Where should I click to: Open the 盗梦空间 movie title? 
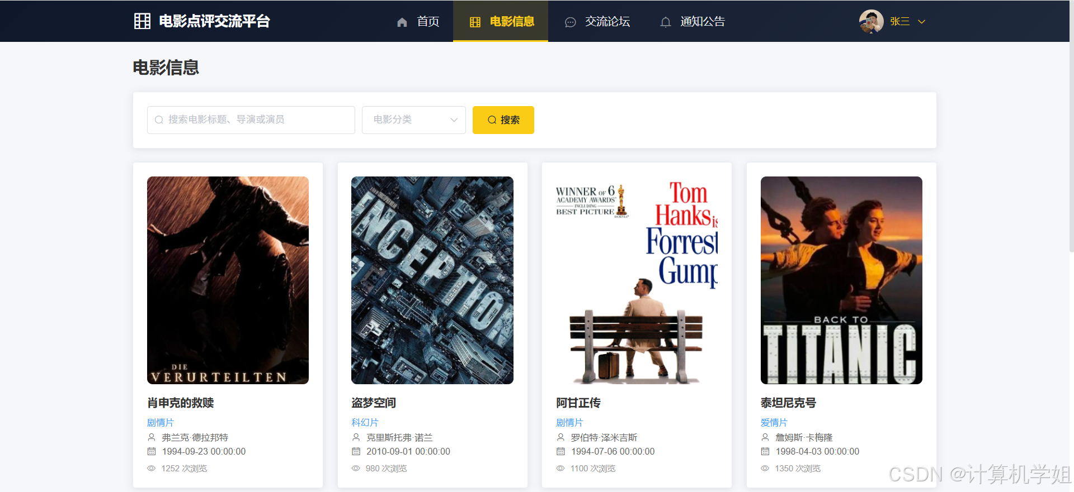tap(374, 403)
